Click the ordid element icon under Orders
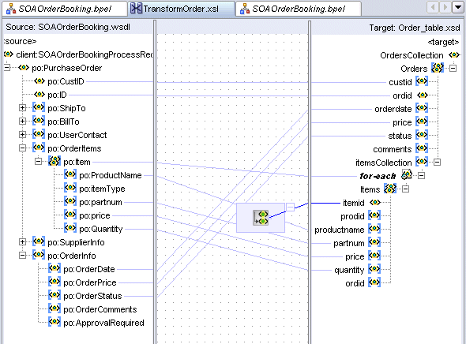466x344 pixels. [x=423, y=95]
